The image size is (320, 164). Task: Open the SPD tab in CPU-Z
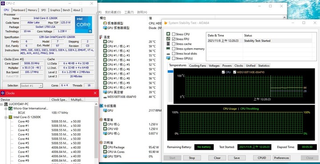44,10
